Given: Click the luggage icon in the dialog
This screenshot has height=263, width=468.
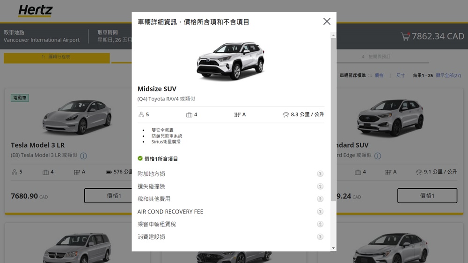Looking at the screenshot, I should tap(189, 114).
